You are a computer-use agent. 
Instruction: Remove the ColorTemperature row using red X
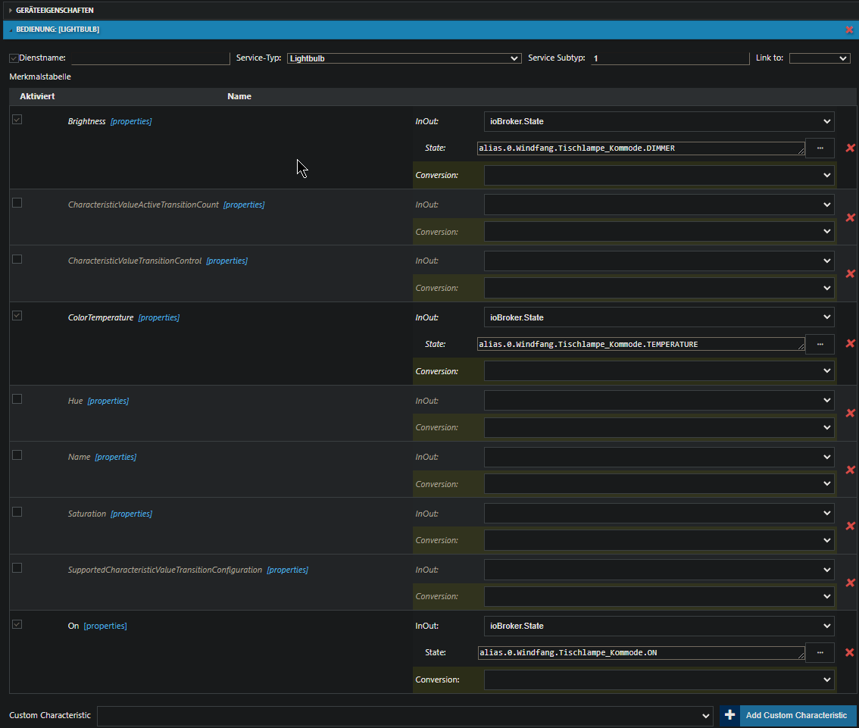point(850,344)
